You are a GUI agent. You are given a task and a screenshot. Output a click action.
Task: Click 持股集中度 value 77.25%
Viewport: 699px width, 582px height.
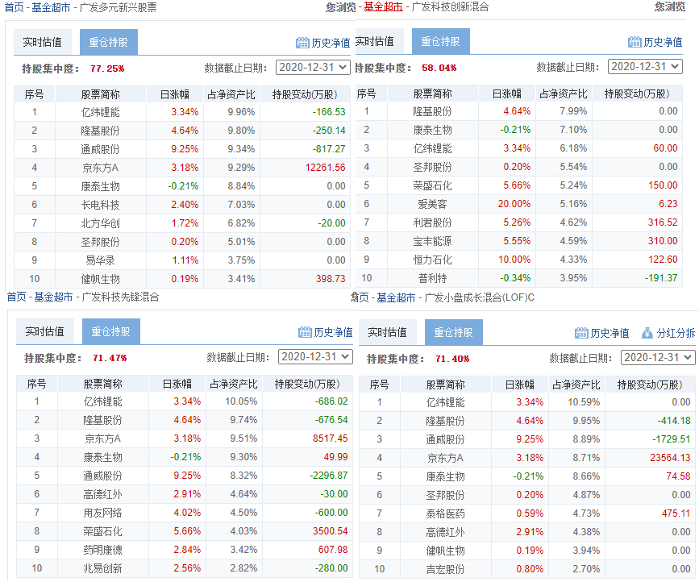click(107, 69)
